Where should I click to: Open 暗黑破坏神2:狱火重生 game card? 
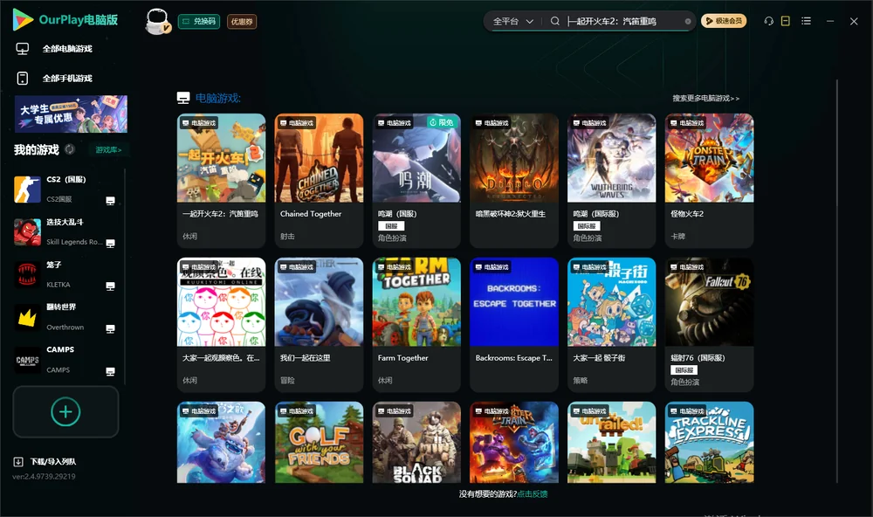coord(514,181)
